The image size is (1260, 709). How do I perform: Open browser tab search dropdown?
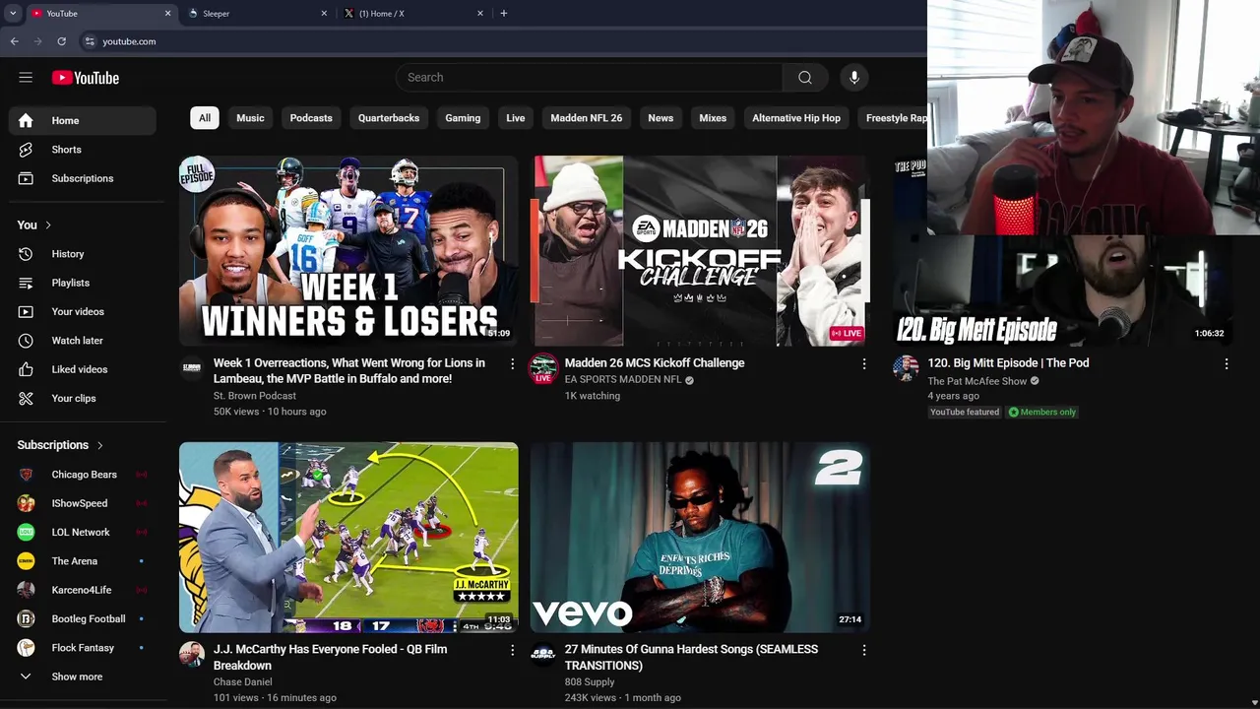(13, 13)
